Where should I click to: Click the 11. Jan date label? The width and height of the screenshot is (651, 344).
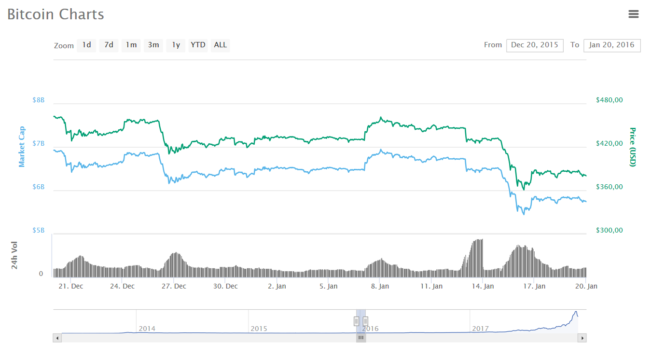431,286
